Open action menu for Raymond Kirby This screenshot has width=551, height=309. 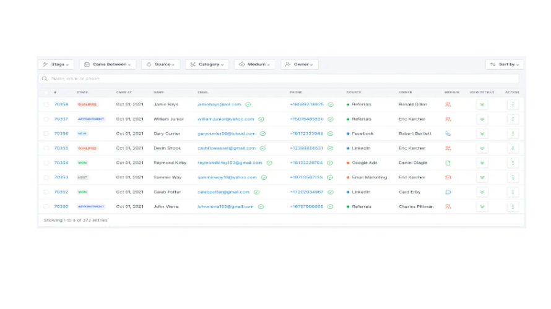click(513, 163)
